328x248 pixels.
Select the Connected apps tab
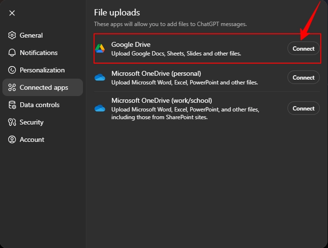(x=42, y=87)
